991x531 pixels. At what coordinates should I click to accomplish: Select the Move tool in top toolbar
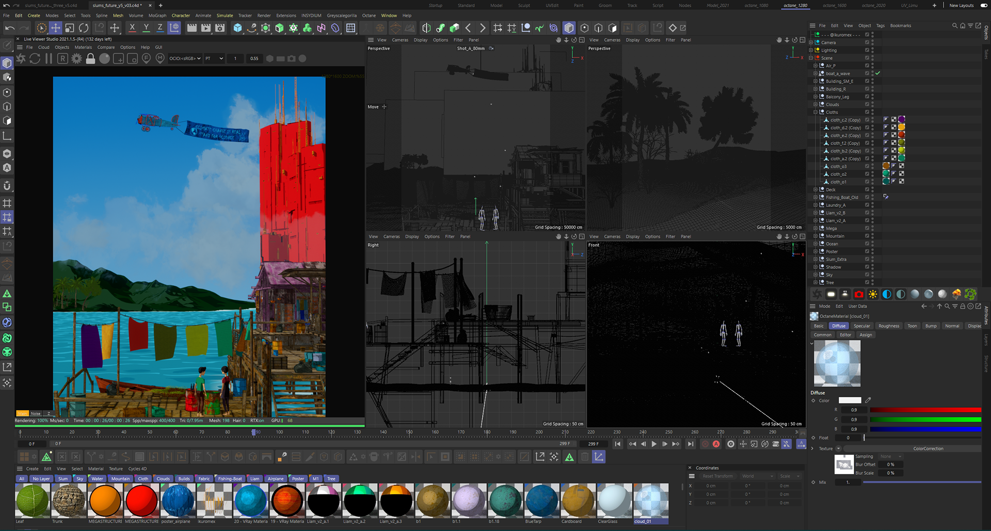[x=55, y=28]
